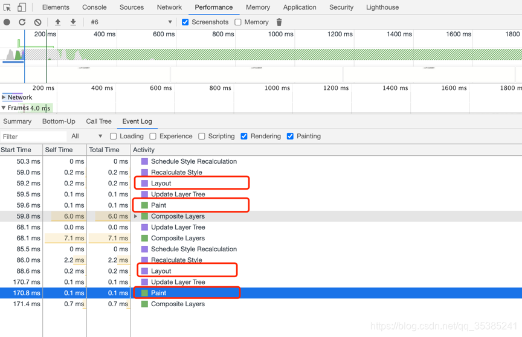Screen dimensions: 522x337
Task: Enable the Scripting category checkbox
Action: pos(201,136)
